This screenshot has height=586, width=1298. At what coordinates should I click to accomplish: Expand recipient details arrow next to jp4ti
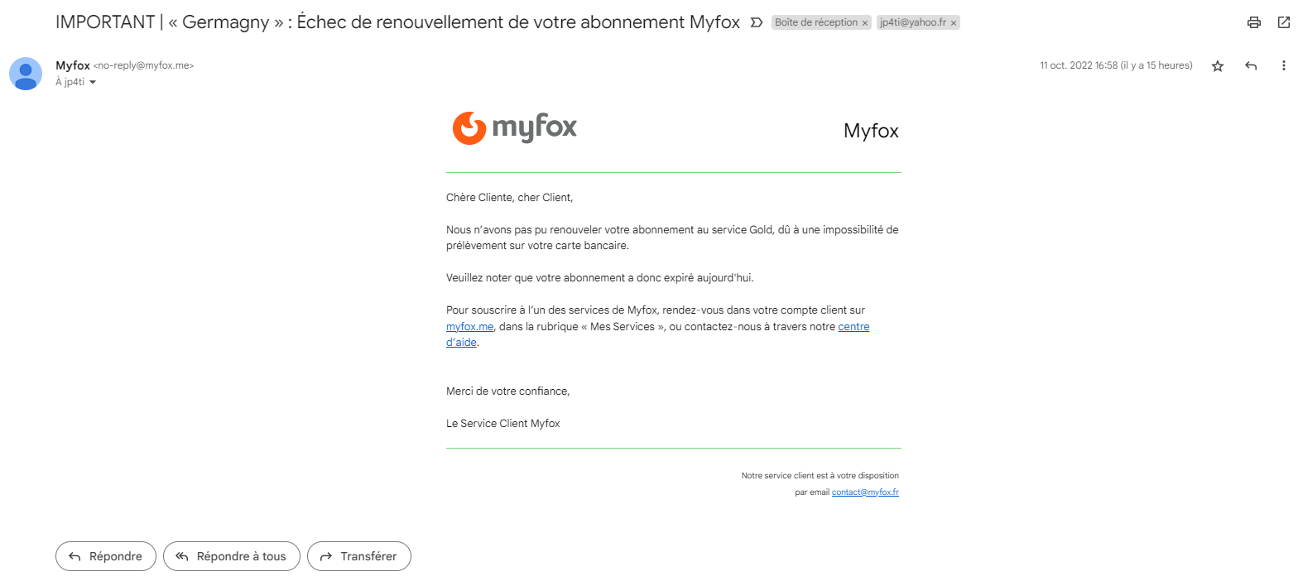pyautogui.click(x=93, y=82)
